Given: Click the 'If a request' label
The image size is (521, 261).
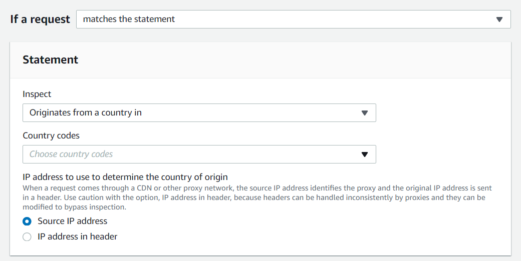Looking at the screenshot, I should pyautogui.click(x=40, y=19).
